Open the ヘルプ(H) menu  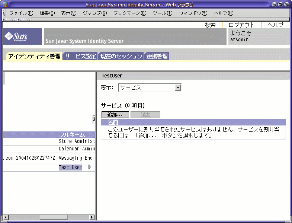coord(224,13)
